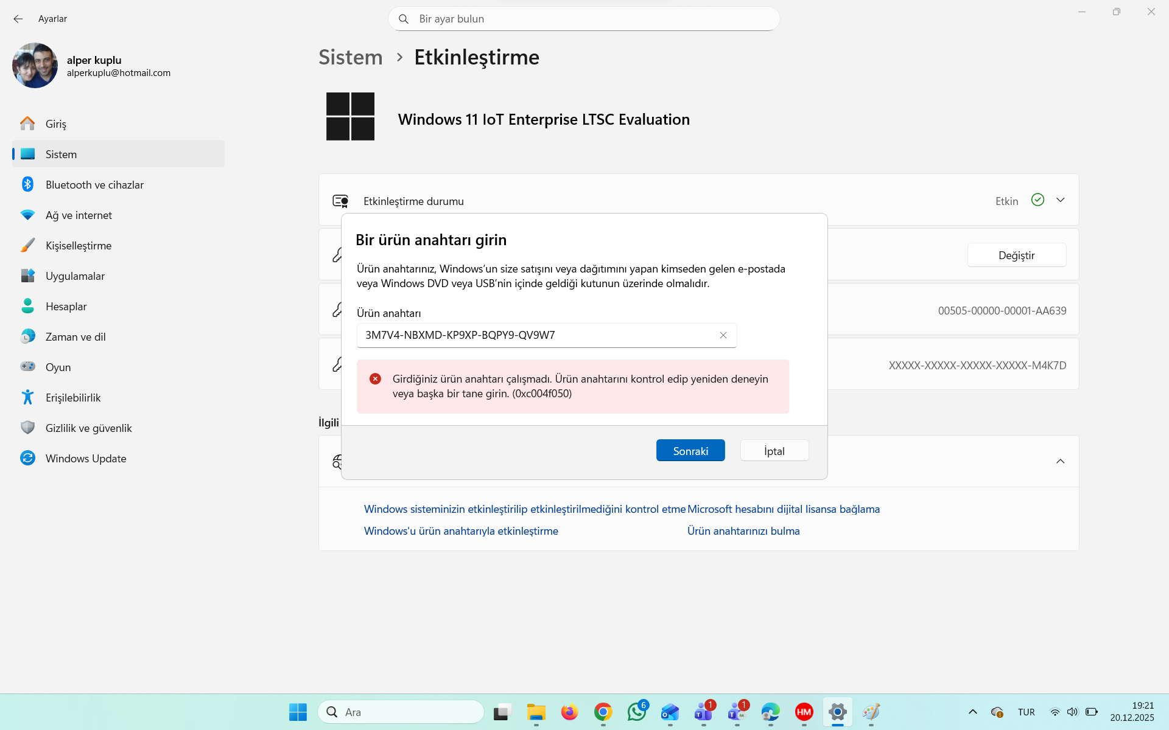This screenshot has width=1169, height=730.
Task: Click the Etkin status text
Action: 1006,201
